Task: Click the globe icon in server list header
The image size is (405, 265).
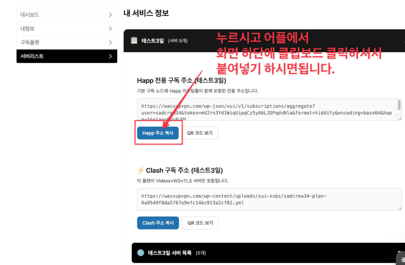Action: click(x=141, y=253)
